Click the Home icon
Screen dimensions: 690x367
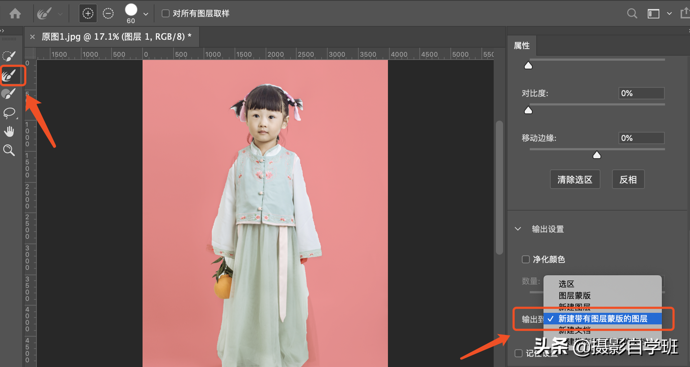pyautogui.click(x=15, y=14)
